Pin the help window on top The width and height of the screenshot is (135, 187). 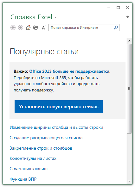point(127,17)
